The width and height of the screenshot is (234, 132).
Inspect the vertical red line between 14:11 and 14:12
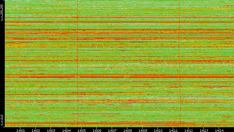[180, 64]
